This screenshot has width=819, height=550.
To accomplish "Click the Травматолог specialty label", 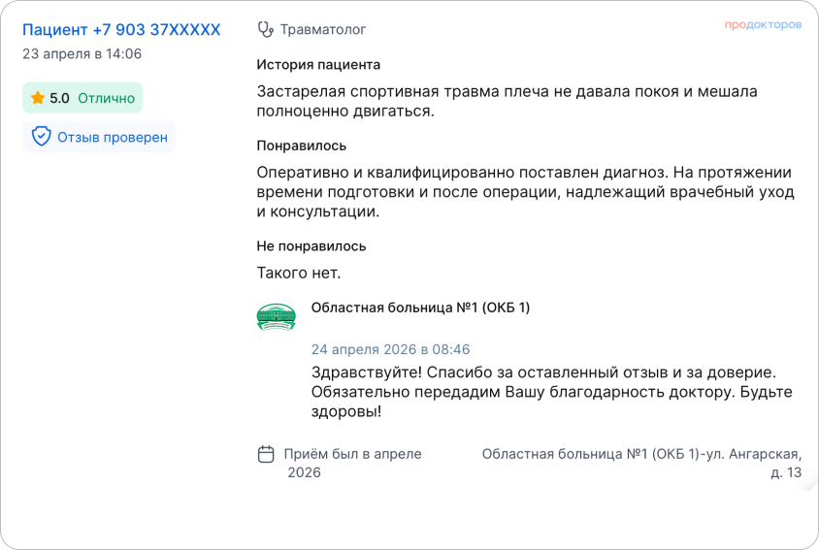I will coord(323,30).
